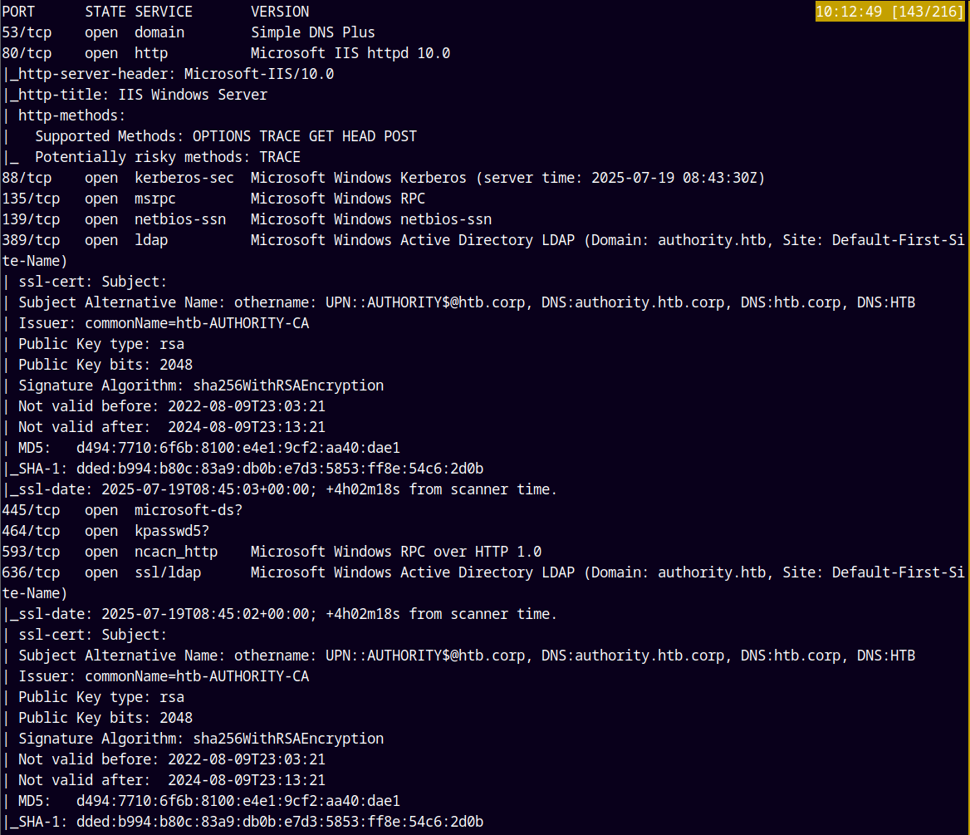Click the tmux time indicator 10:12:49 [143/216]
Image resolution: width=970 pixels, height=835 pixels.
tap(889, 12)
